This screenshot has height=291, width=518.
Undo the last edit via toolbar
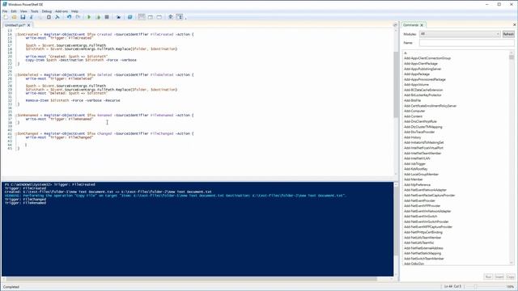tap(69, 17)
